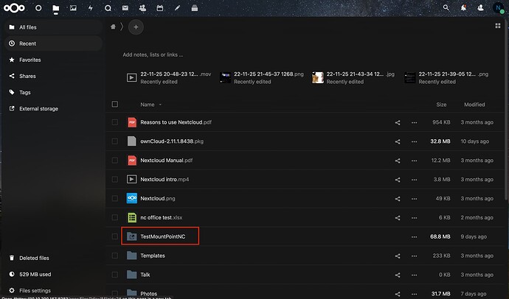Open the Deck app icon

[x=195, y=8]
